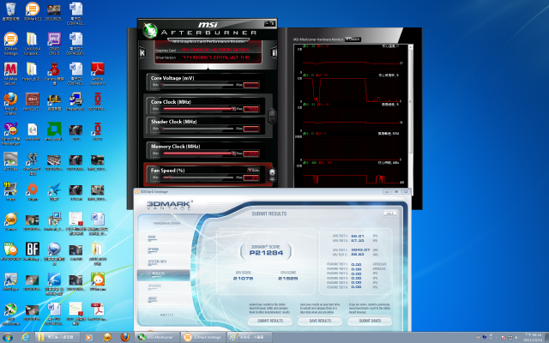Click the BF Audioblog desktop icon

(x=33, y=252)
